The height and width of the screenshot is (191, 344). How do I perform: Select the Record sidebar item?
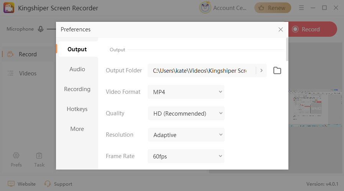(28, 54)
